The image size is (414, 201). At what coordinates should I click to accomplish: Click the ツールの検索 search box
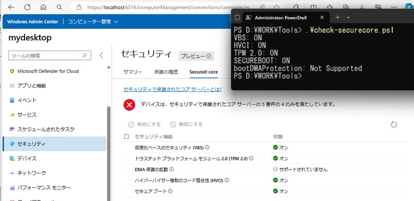point(50,56)
